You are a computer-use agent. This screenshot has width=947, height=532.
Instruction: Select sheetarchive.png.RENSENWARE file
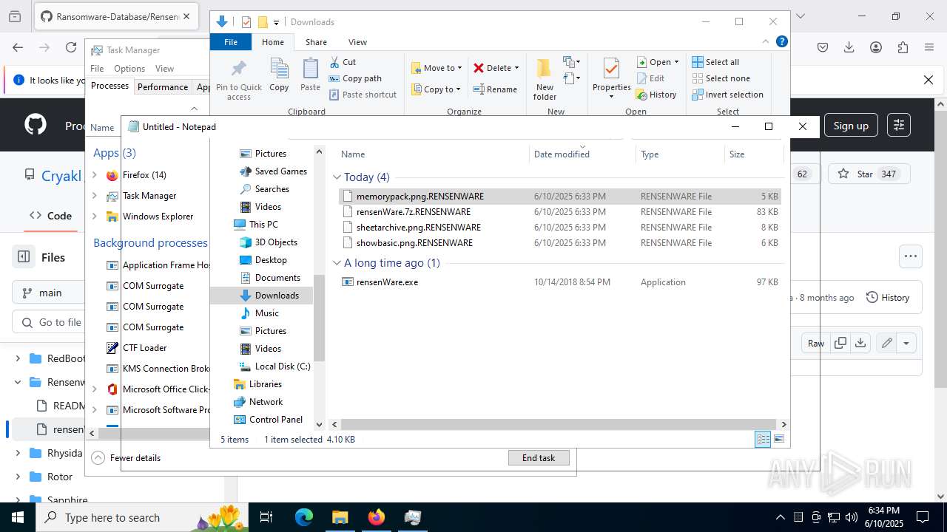point(419,228)
